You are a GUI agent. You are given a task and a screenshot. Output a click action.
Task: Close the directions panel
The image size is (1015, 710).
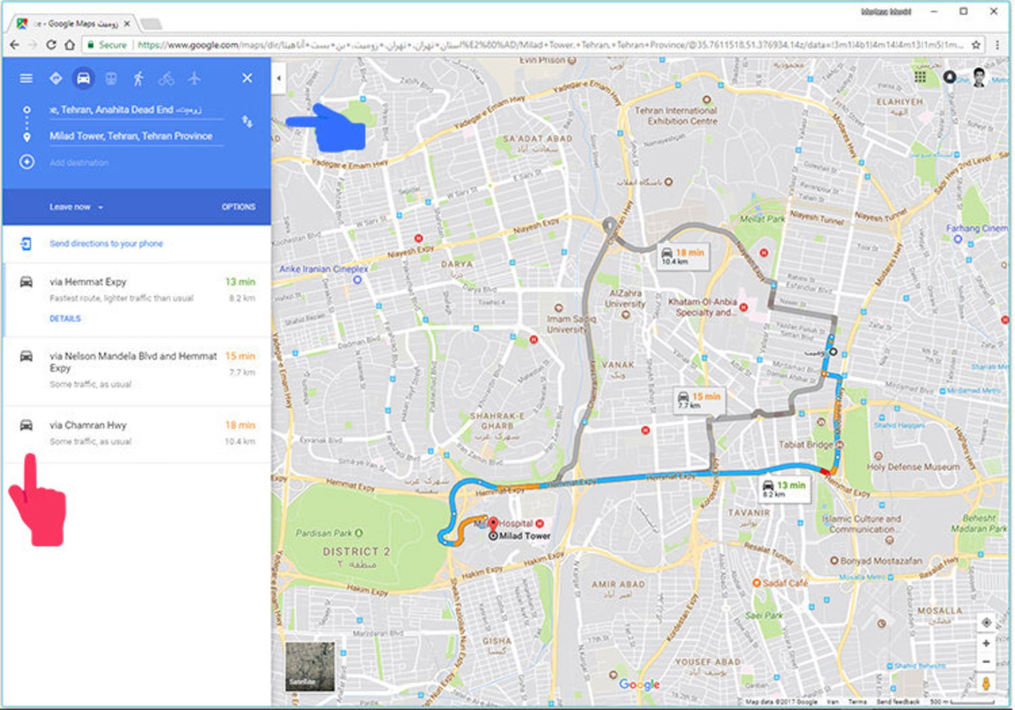coord(247,78)
